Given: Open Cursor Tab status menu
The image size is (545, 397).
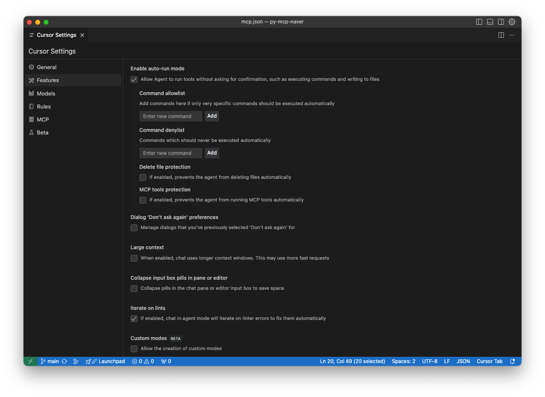Looking at the screenshot, I should [489, 361].
